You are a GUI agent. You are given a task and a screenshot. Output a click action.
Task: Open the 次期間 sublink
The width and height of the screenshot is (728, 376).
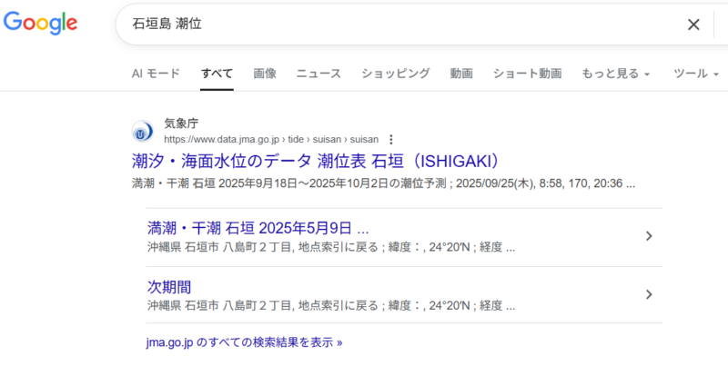[x=169, y=286]
